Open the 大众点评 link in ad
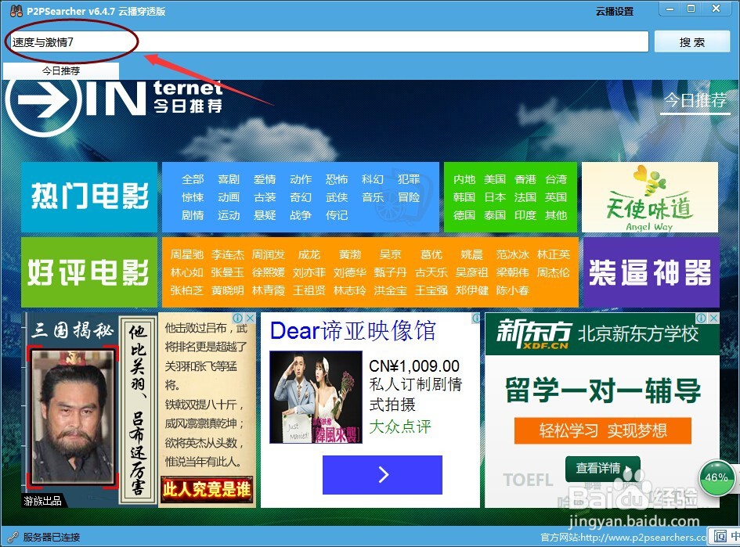 pyautogui.click(x=400, y=426)
